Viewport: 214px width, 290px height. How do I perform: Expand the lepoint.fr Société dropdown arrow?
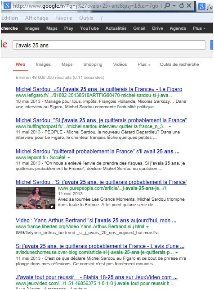(x=69, y=157)
